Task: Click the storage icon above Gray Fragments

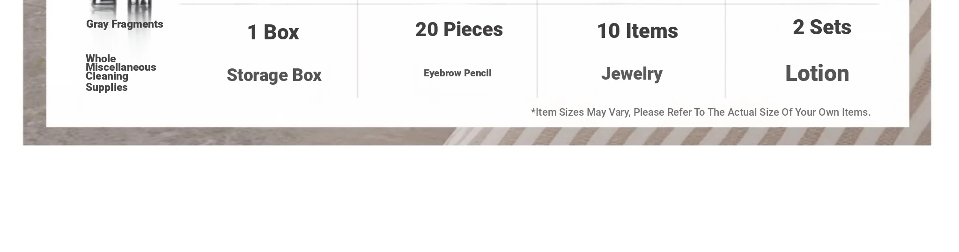Action: (121, 7)
